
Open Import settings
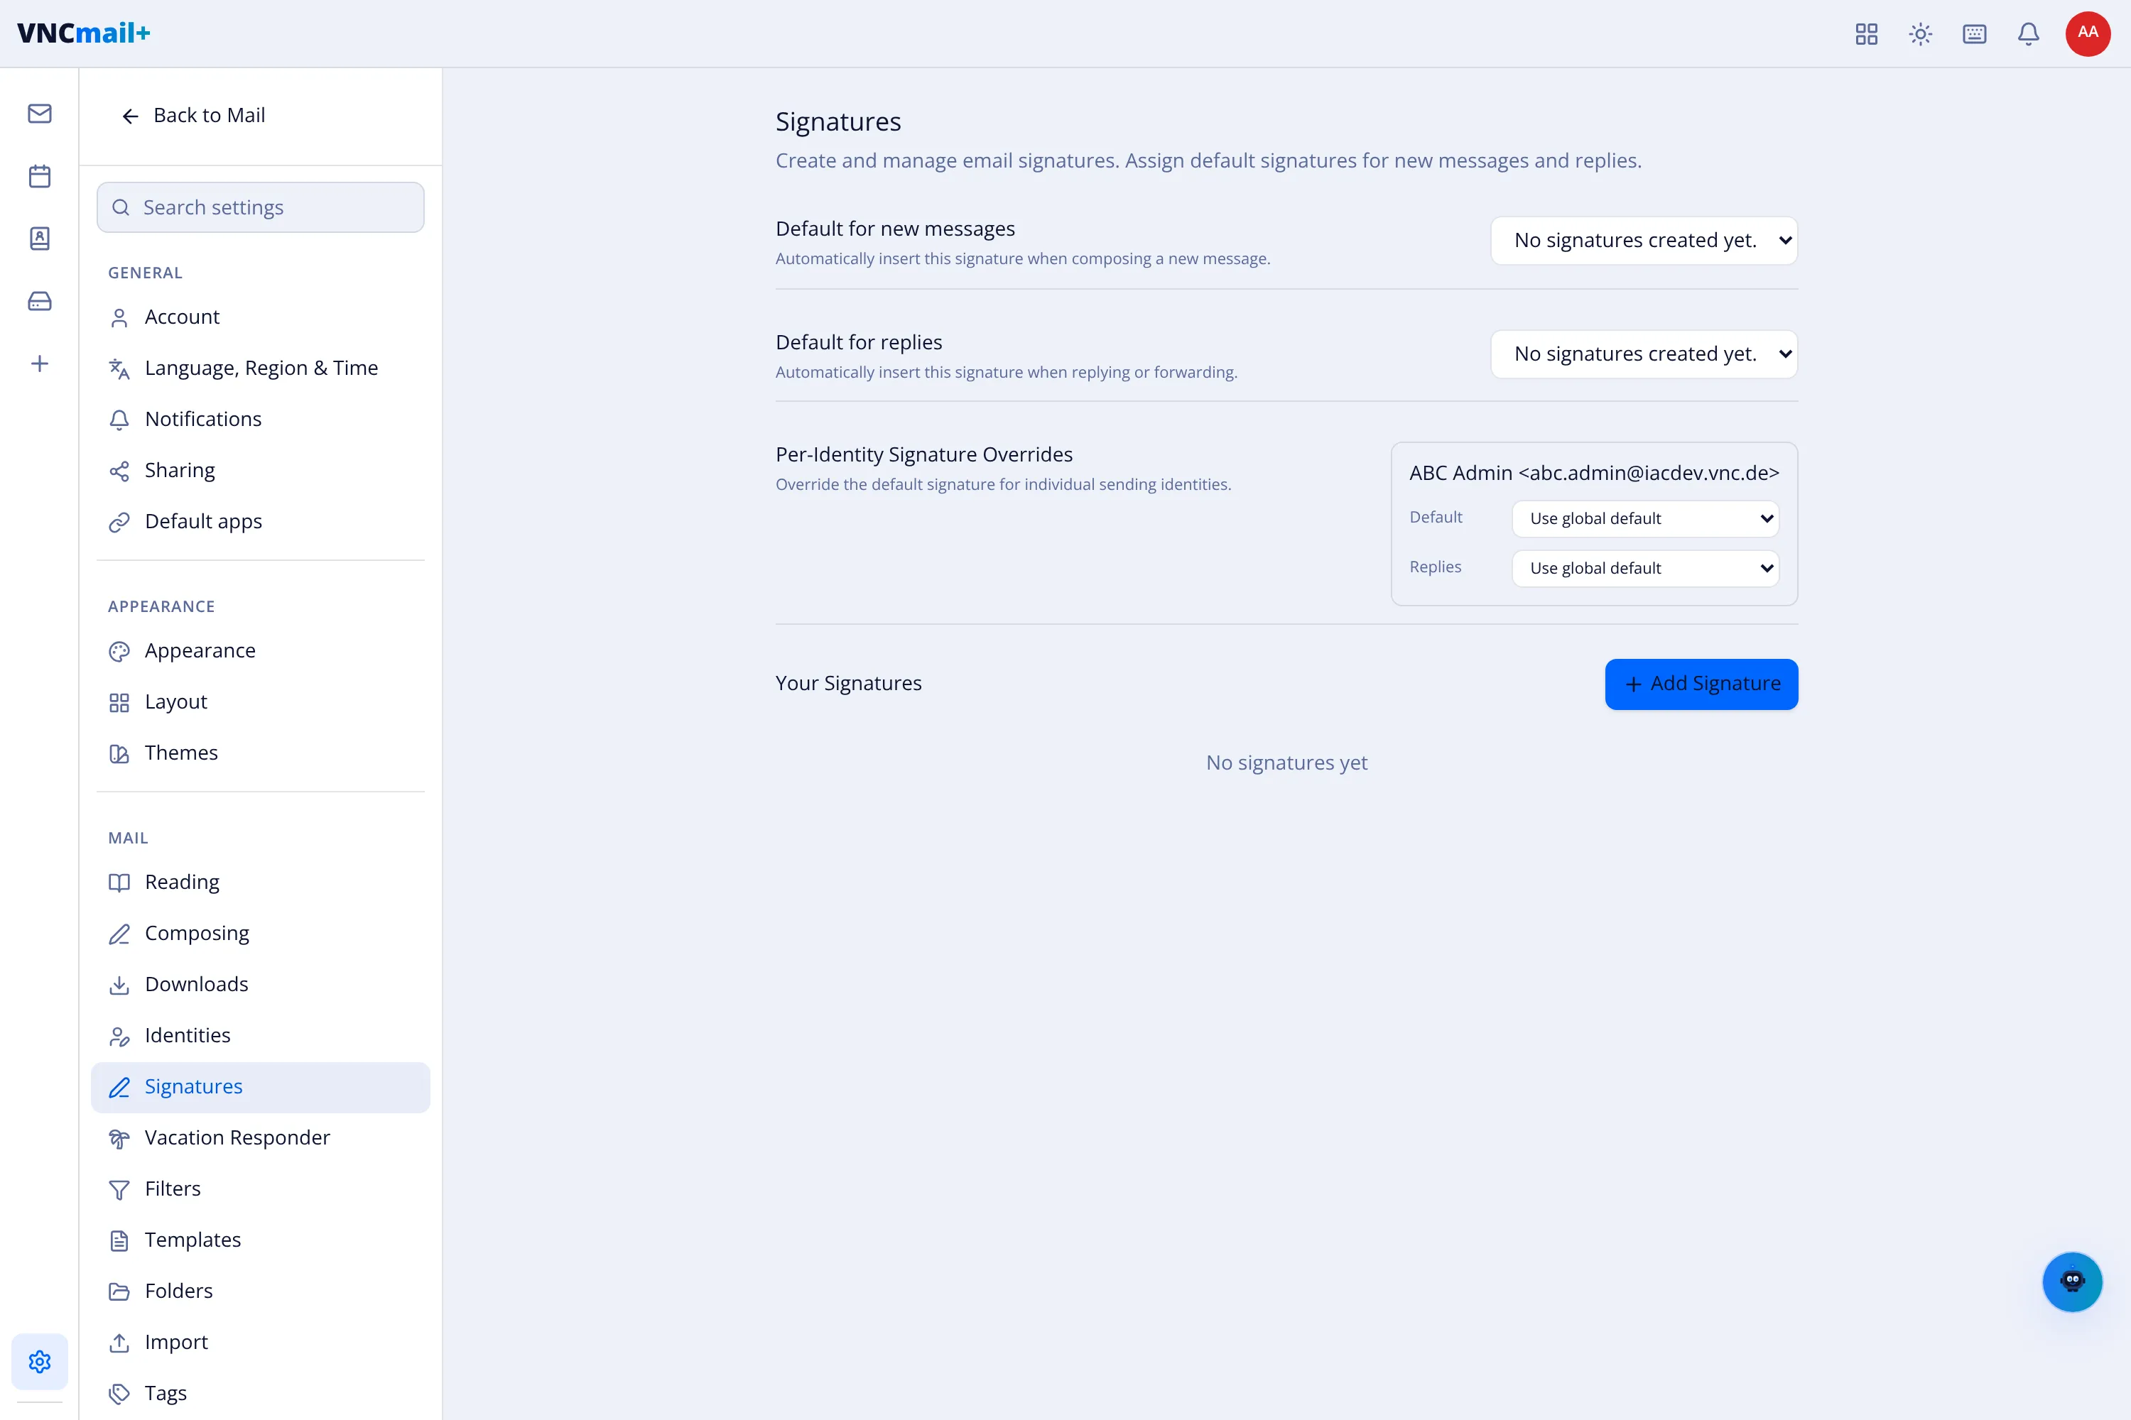[x=261, y=1343]
